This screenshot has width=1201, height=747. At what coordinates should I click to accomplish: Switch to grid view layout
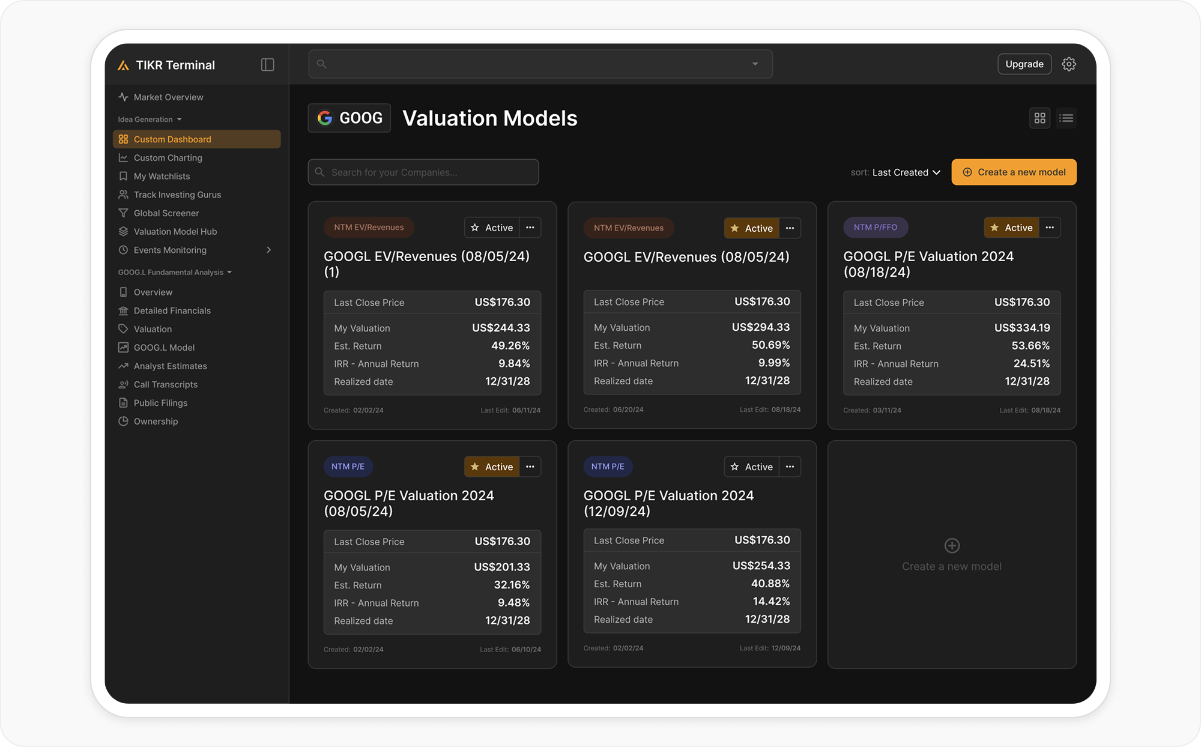click(1039, 118)
